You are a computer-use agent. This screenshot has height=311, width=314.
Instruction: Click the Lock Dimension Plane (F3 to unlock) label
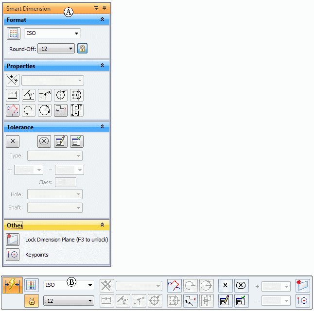[x=67, y=240]
